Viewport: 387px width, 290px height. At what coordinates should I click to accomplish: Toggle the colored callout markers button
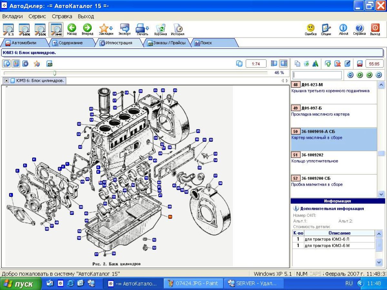(x=16, y=64)
